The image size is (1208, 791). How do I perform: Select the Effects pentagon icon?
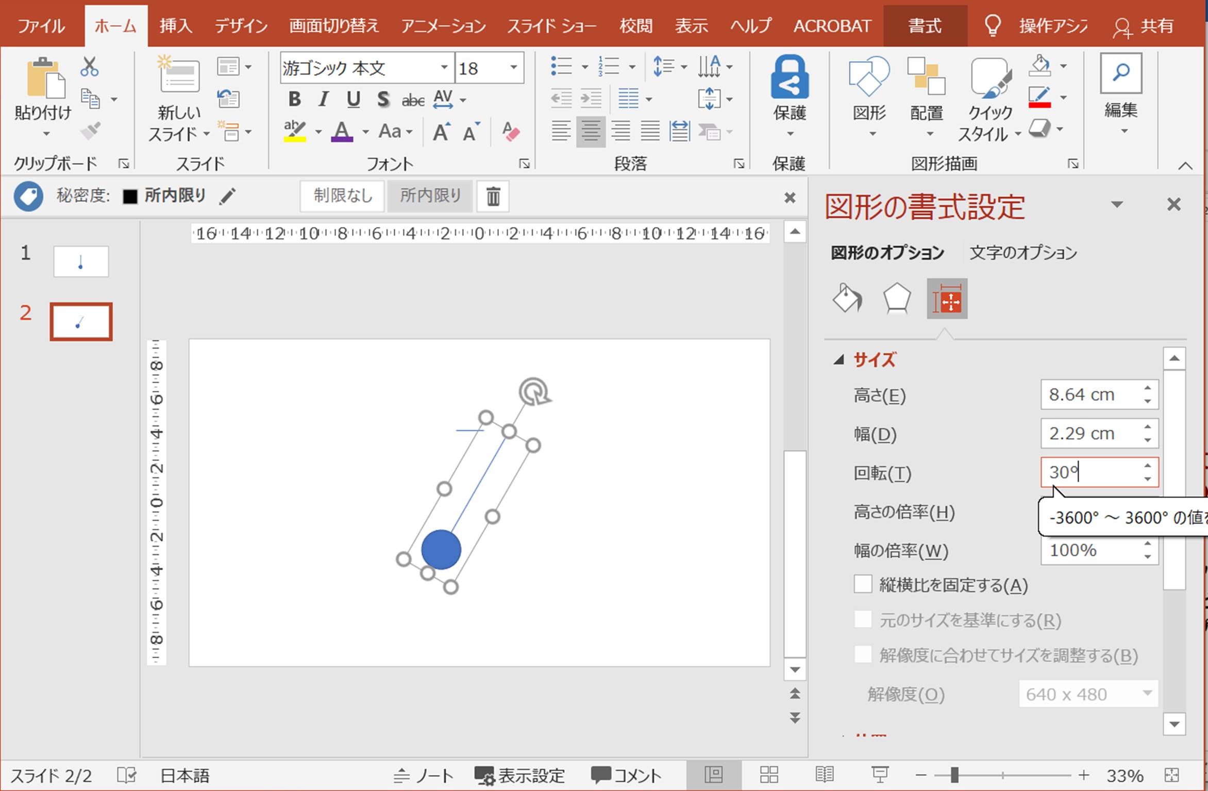point(897,299)
